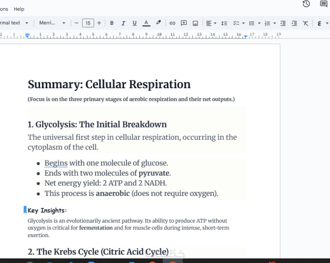Toggle italic formatting
Screen dimensions: 330x263
pyautogui.click(x=123, y=23)
